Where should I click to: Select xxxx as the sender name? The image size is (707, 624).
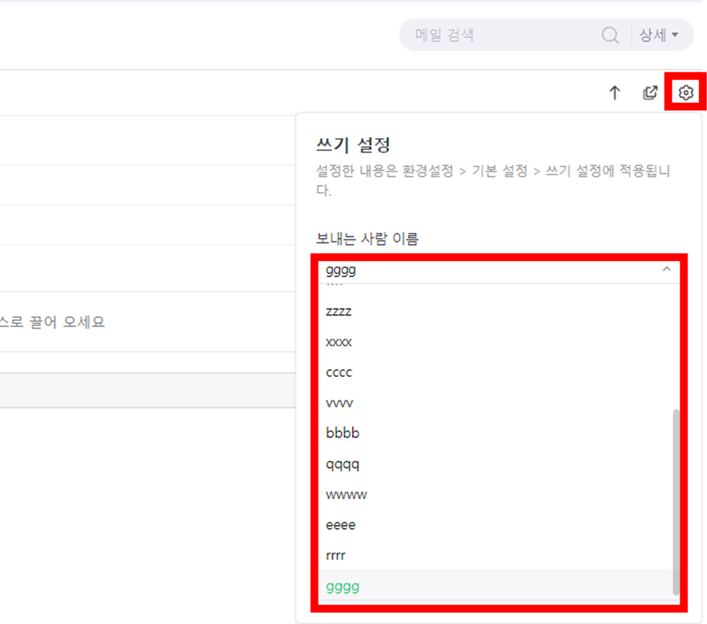coord(339,342)
